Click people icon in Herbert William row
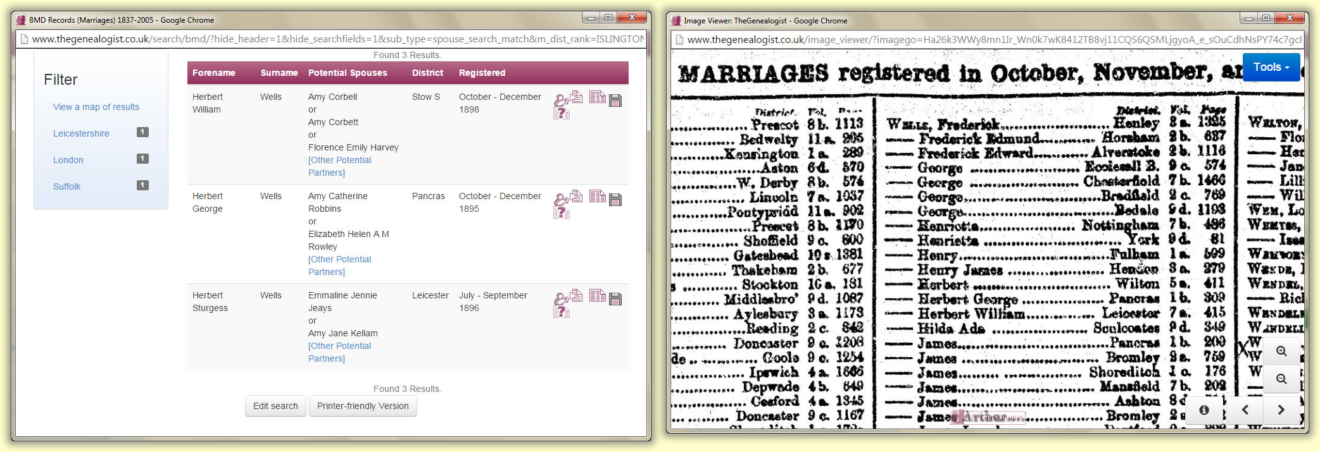1320x452 pixels. (x=560, y=101)
